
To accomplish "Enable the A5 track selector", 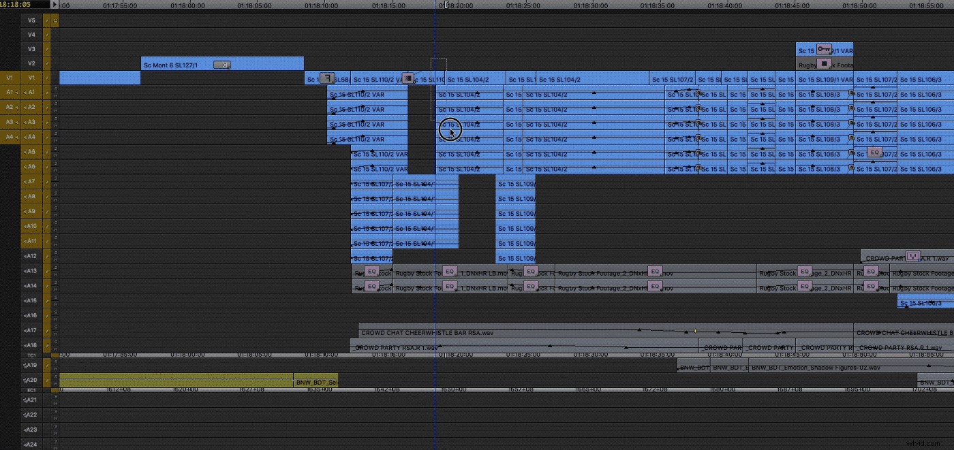I will click(x=31, y=151).
